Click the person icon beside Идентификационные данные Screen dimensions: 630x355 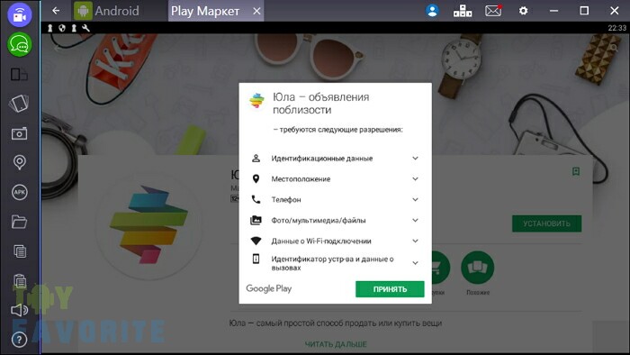click(x=256, y=158)
